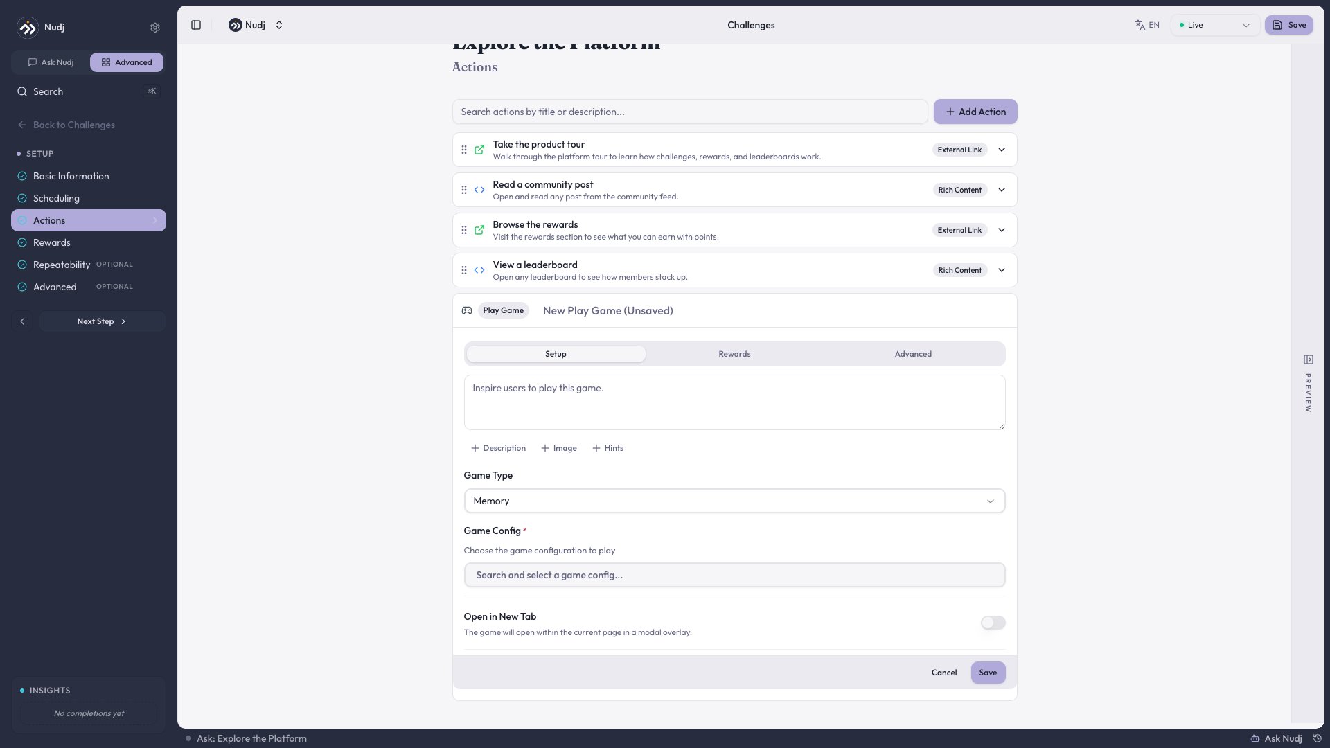Add a Description to the action
The image size is (1330, 748).
(x=498, y=448)
